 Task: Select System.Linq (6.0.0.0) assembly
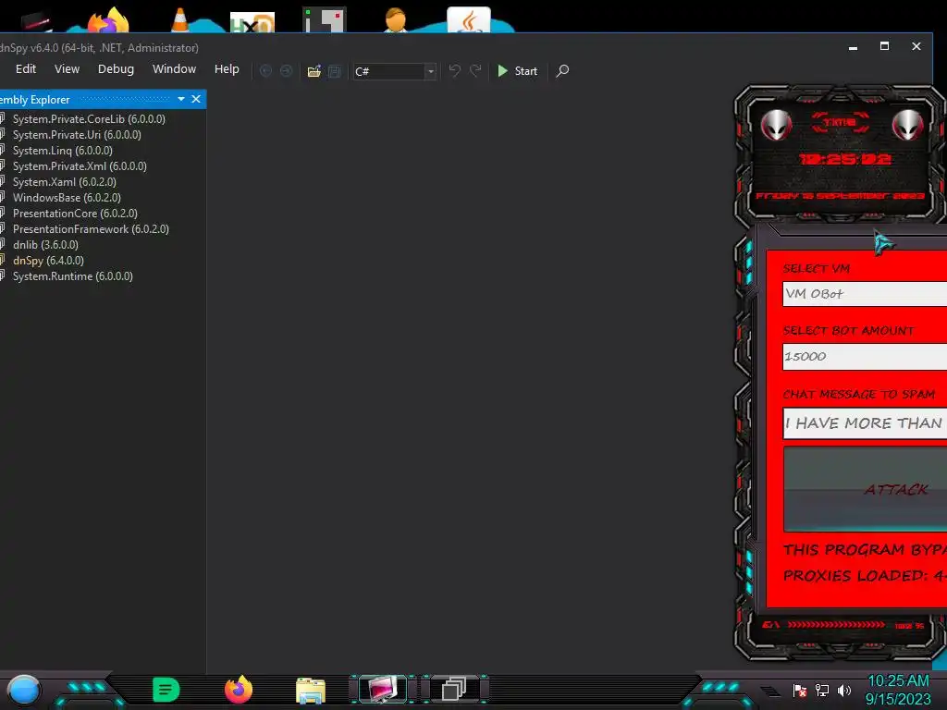[x=63, y=151]
